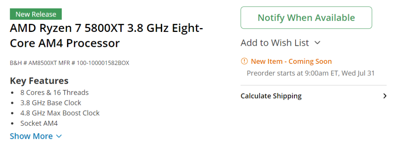Select the 4.8 GHz Max Boost Clock feature
Screen dimensions: 395x150
coord(60,113)
